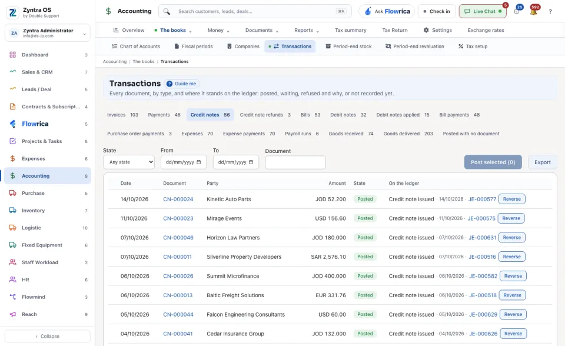Click the Projects & Tasks checkbox icon
565x346 pixels.
point(12,141)
